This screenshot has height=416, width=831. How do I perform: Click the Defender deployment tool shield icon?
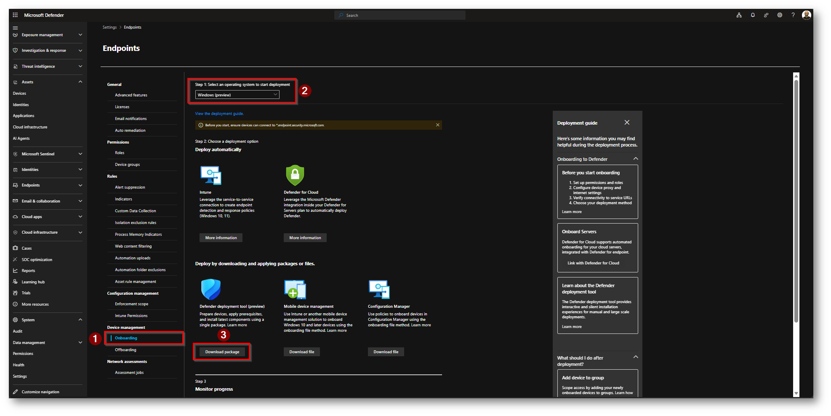211,289
